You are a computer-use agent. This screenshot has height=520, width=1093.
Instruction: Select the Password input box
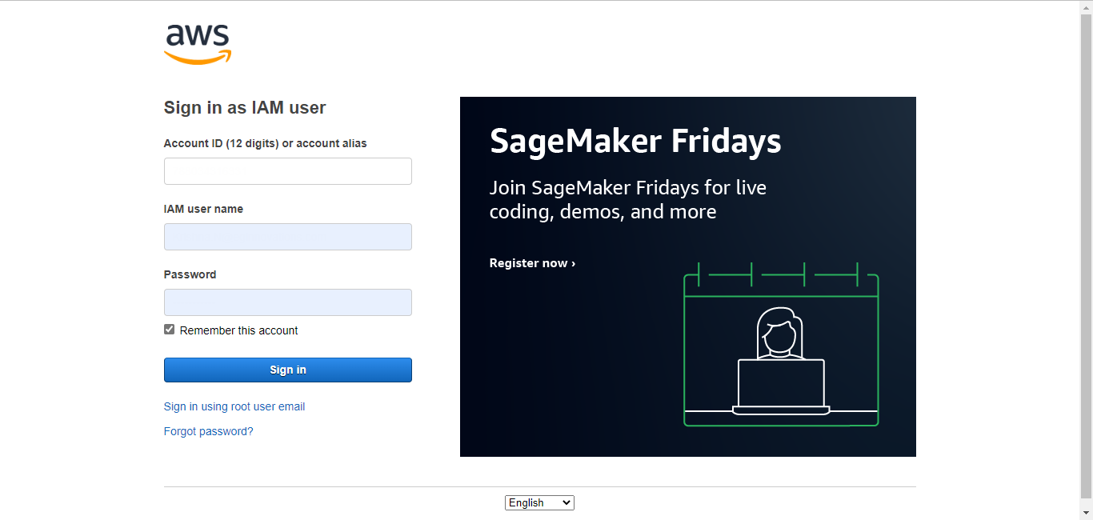(288, 302)
